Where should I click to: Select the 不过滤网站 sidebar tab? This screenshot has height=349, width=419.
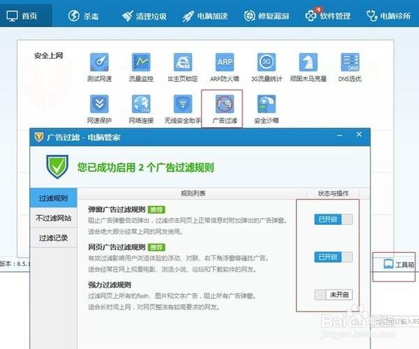click(54, 218)
